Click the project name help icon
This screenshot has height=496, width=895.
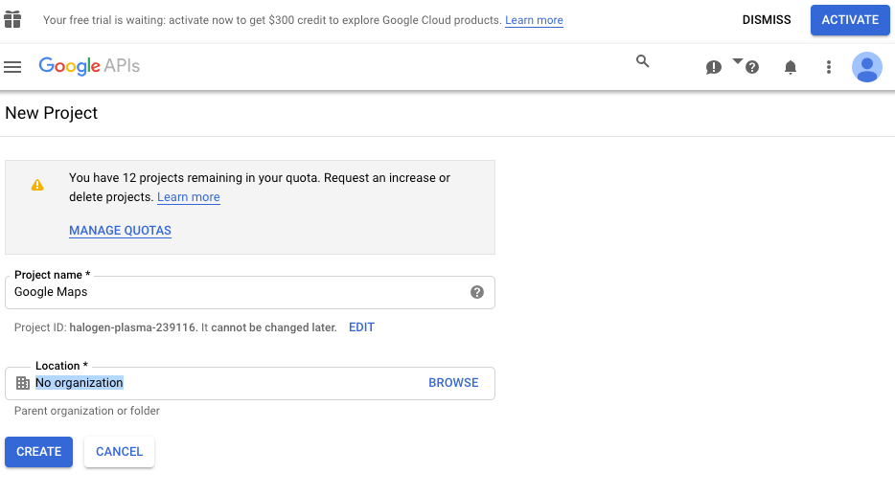[x=477, y=292]
